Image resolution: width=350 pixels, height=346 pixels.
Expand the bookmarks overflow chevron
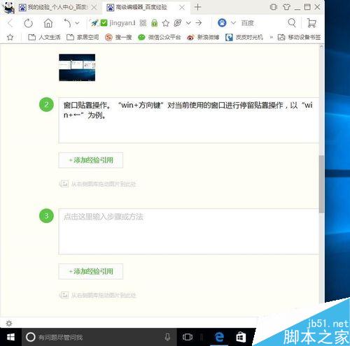[272, 37]
